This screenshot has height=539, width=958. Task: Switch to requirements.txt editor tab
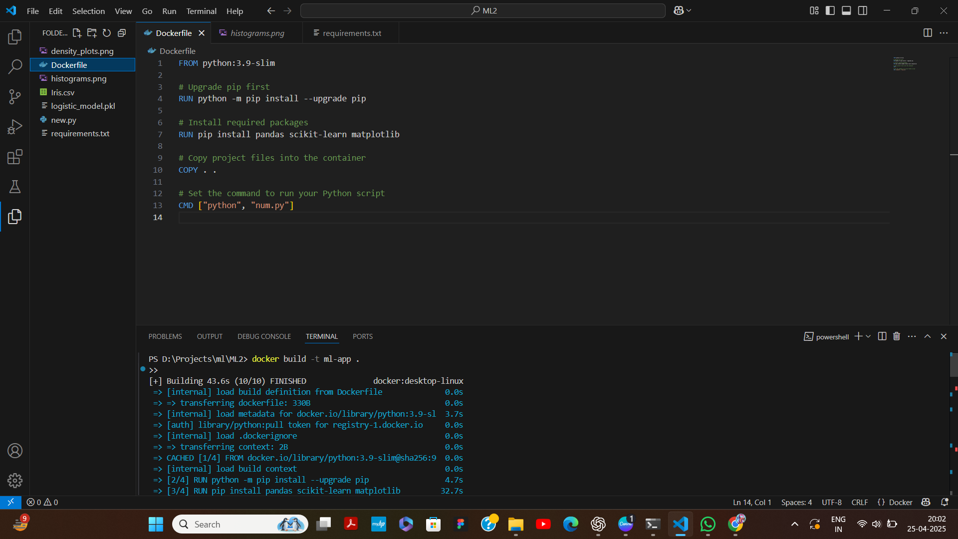351,33
